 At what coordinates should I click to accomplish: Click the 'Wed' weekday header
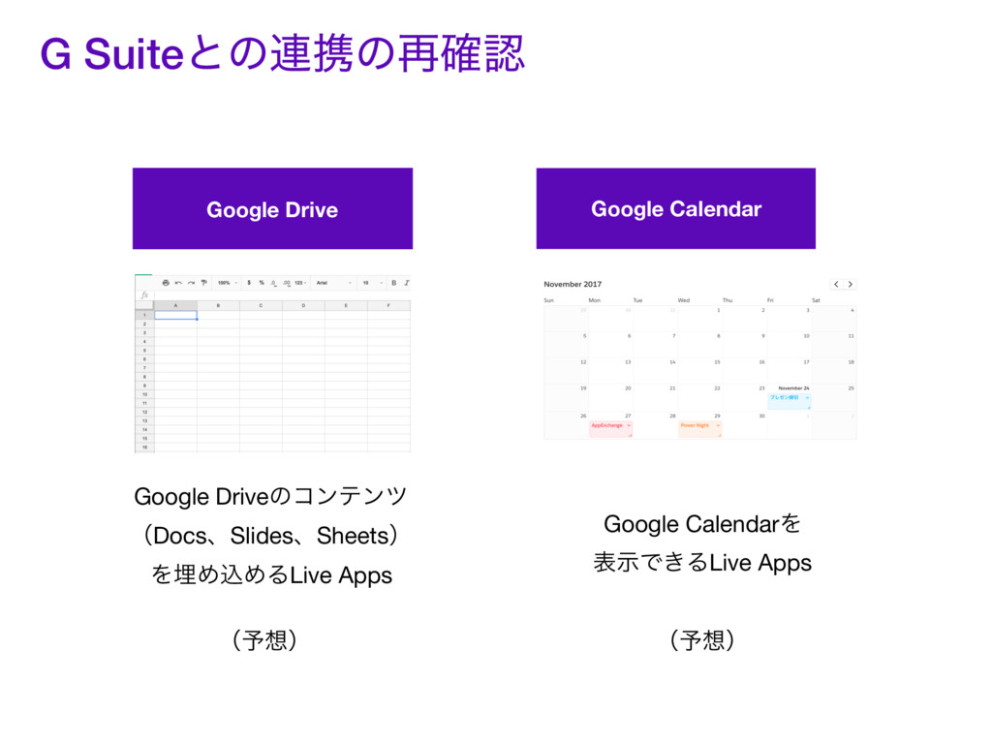[x=684, y=300]
